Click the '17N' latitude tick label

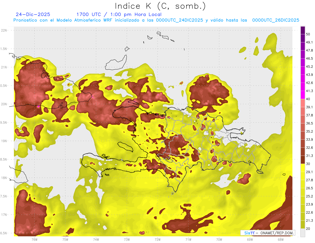4,215
